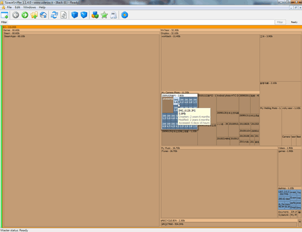Select the E:\ root drive header bar
The width and height of the screenshot is (302, 232).
click(152, 27)
